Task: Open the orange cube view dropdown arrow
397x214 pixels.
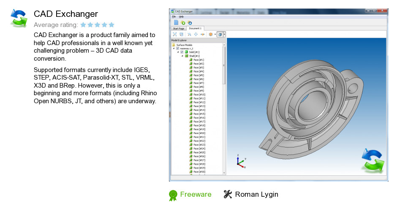Action: (215, 35)
